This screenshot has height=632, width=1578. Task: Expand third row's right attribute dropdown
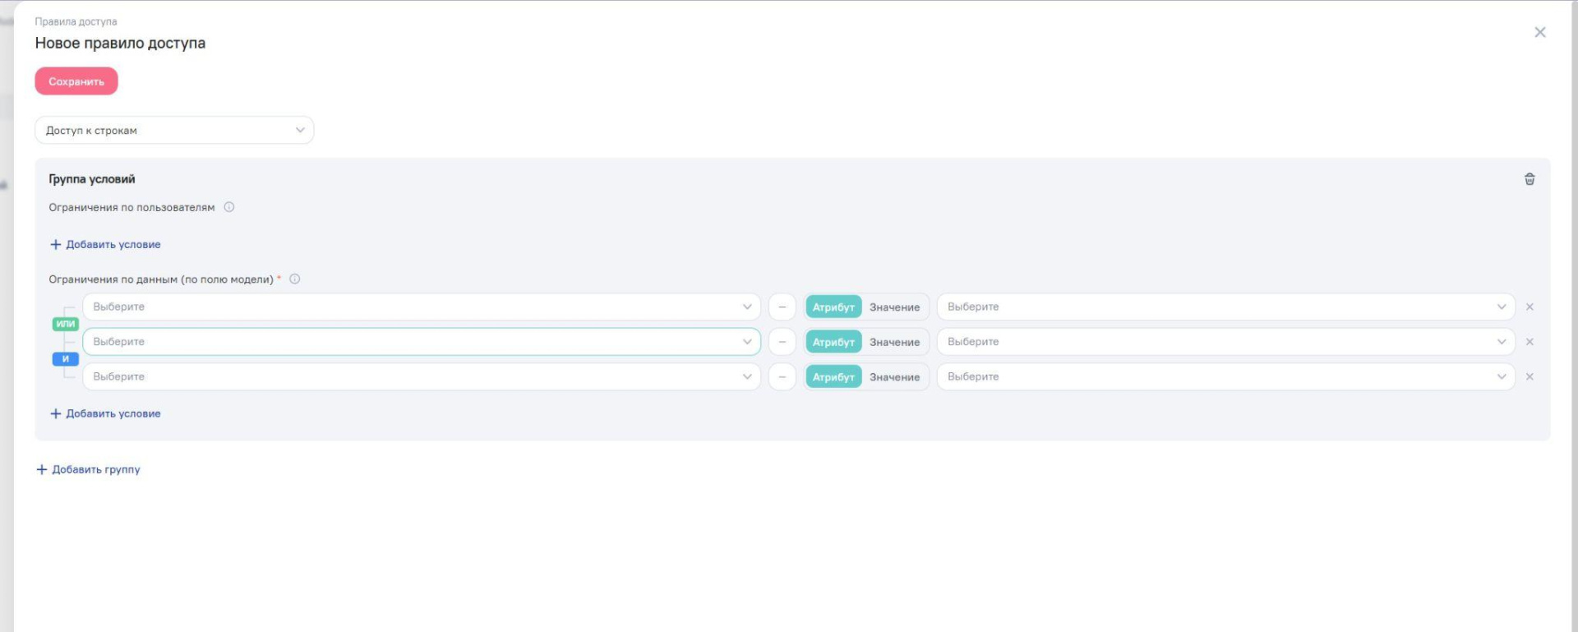pyautogui.click(x=1225, y=377)
